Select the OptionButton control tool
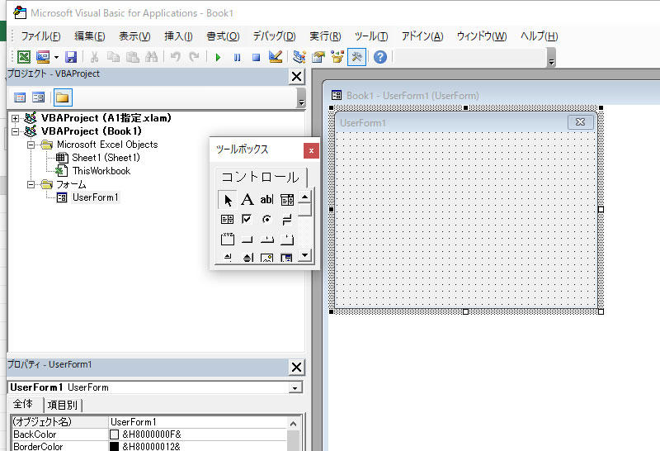This screenshot has height=451, width=660. [x=266, y=219]
